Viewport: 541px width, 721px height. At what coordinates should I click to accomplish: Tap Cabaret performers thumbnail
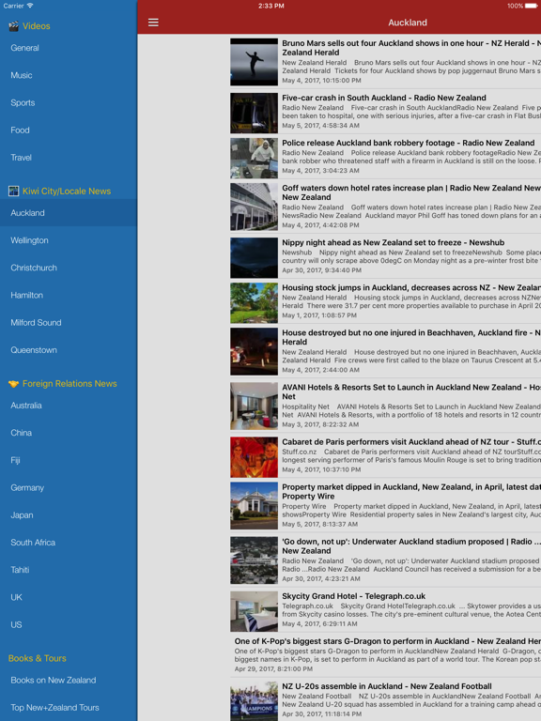pos(254,457)
